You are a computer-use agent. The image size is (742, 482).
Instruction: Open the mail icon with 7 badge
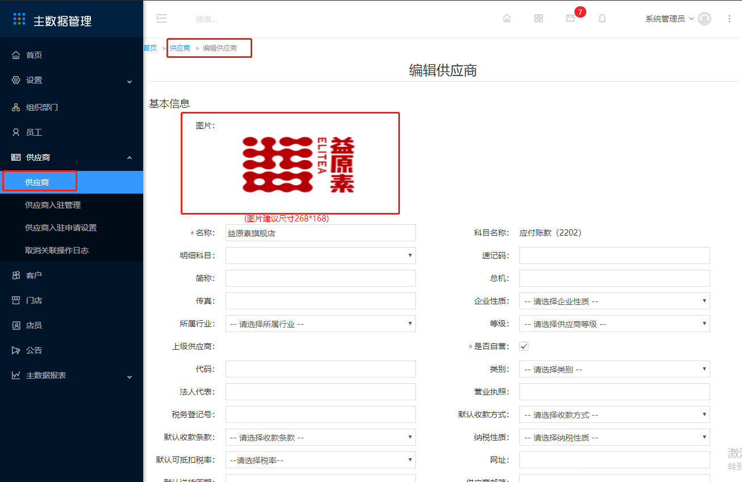click(570, 18)
